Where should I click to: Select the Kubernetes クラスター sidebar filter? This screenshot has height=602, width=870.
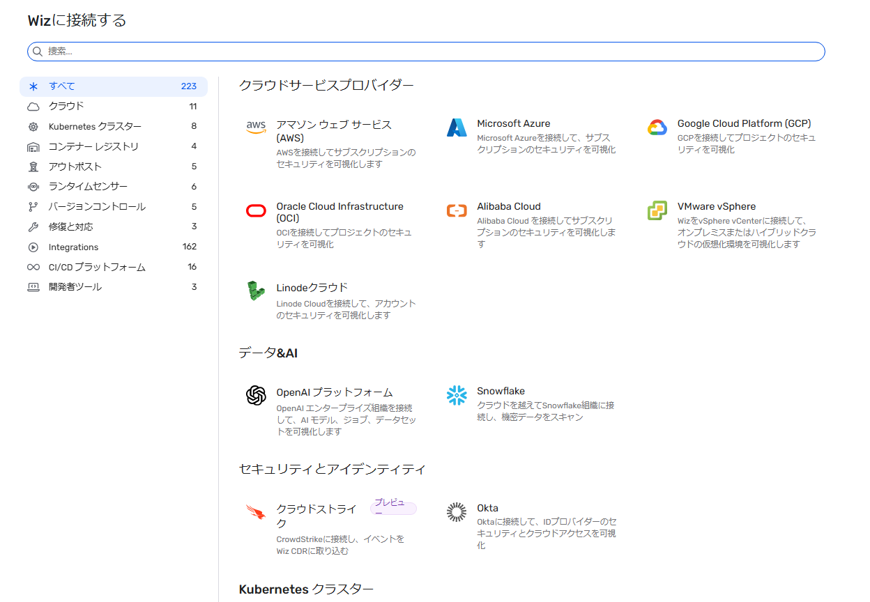pyautogui.click(x=95, y=127)
